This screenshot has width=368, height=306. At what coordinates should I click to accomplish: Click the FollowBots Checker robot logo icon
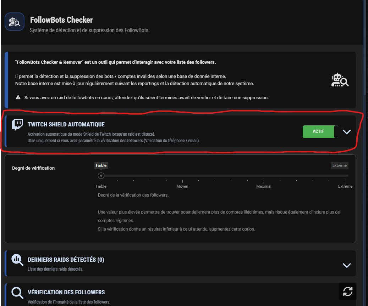pyautogui.click(x=15, y=22)
